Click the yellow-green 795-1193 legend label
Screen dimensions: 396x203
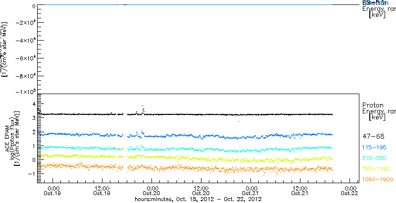click(x=376, y=169)
